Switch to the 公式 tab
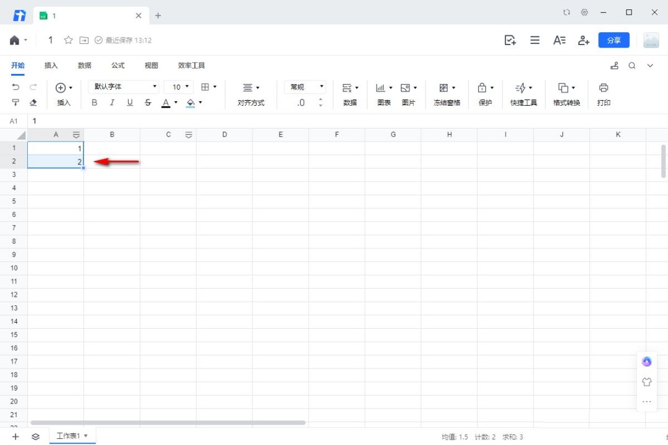 (x=118, y=66)
